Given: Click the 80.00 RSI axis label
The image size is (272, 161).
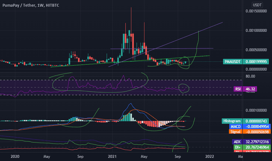Looking at the screenshot, I should 250,76.
